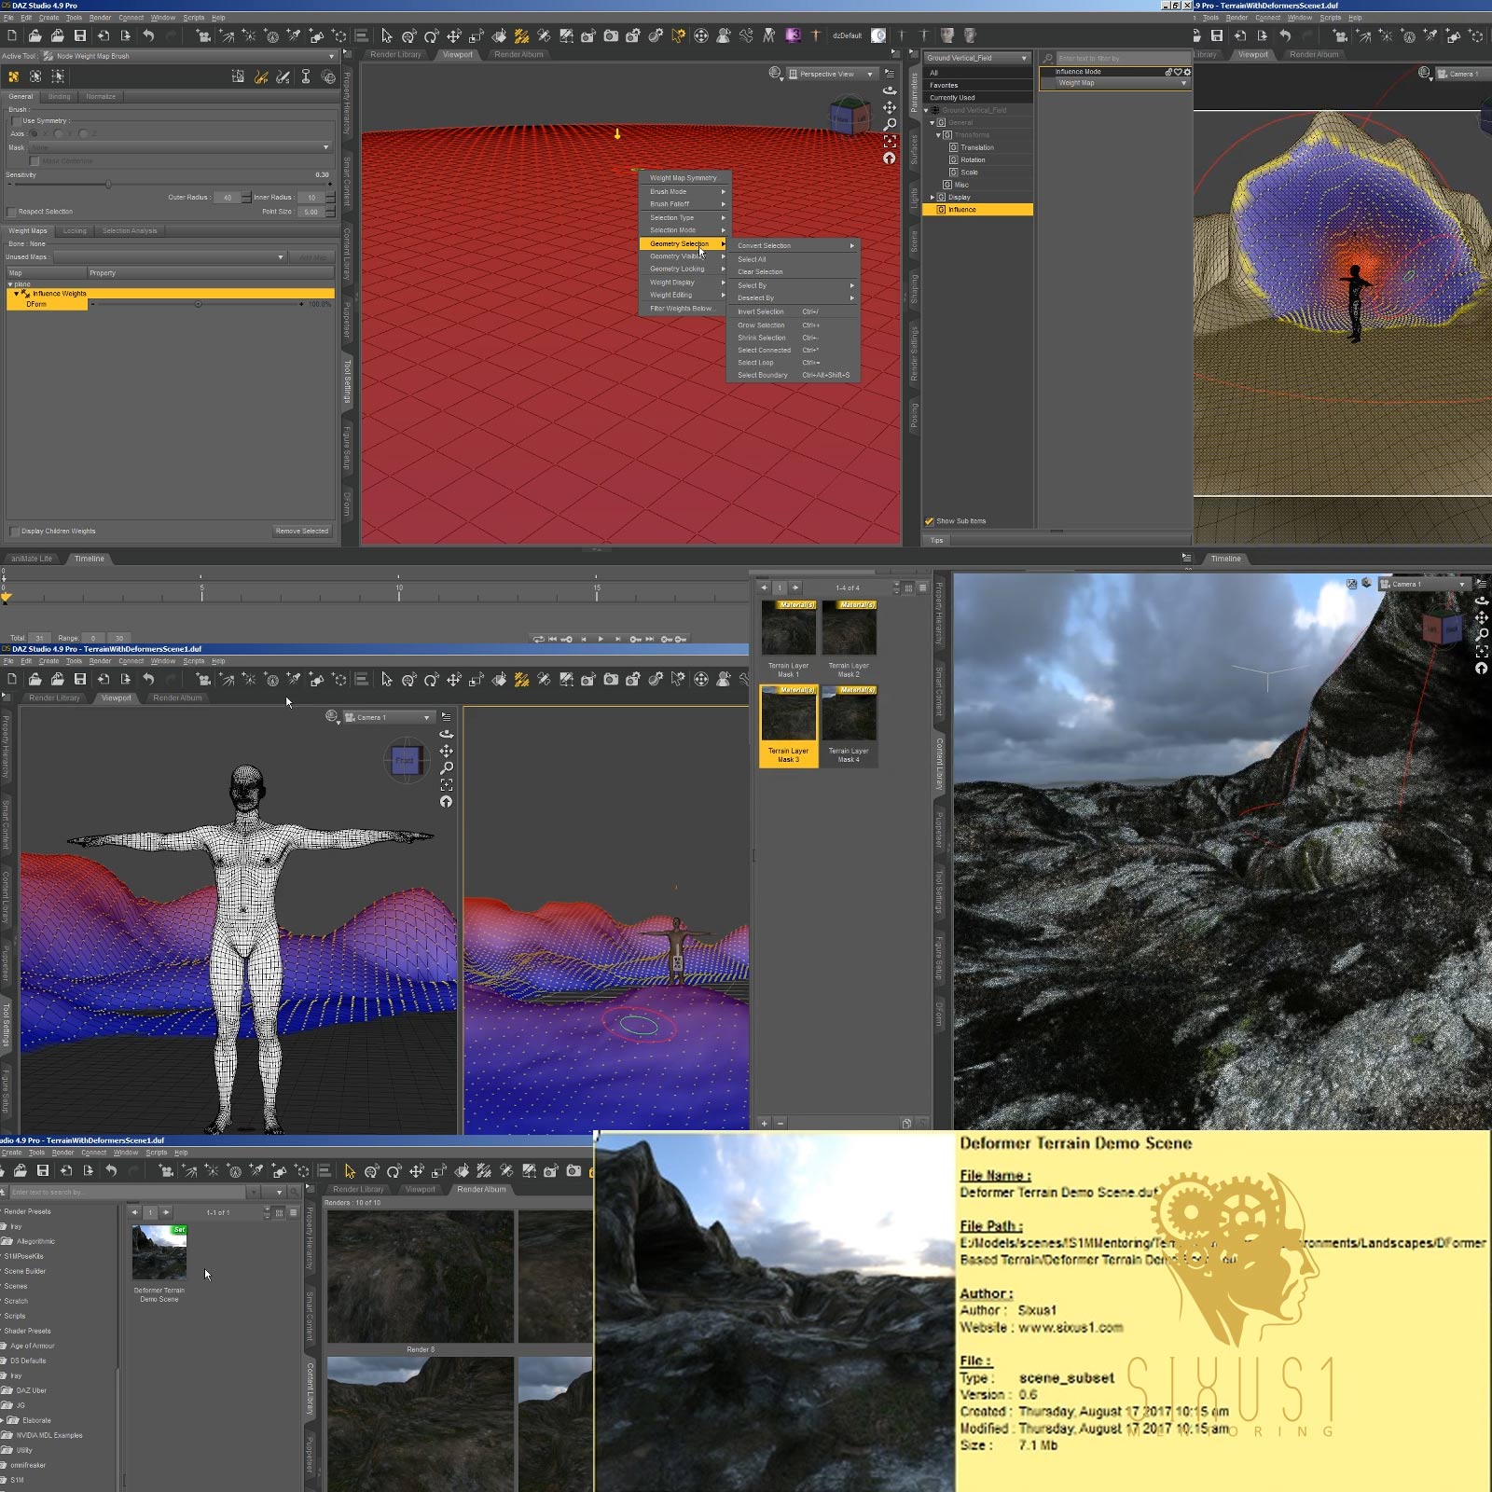1492x1492 pixels.
Task: Click Undo arrow in topmost left window toolbar
Action: (x=148, y=35)
